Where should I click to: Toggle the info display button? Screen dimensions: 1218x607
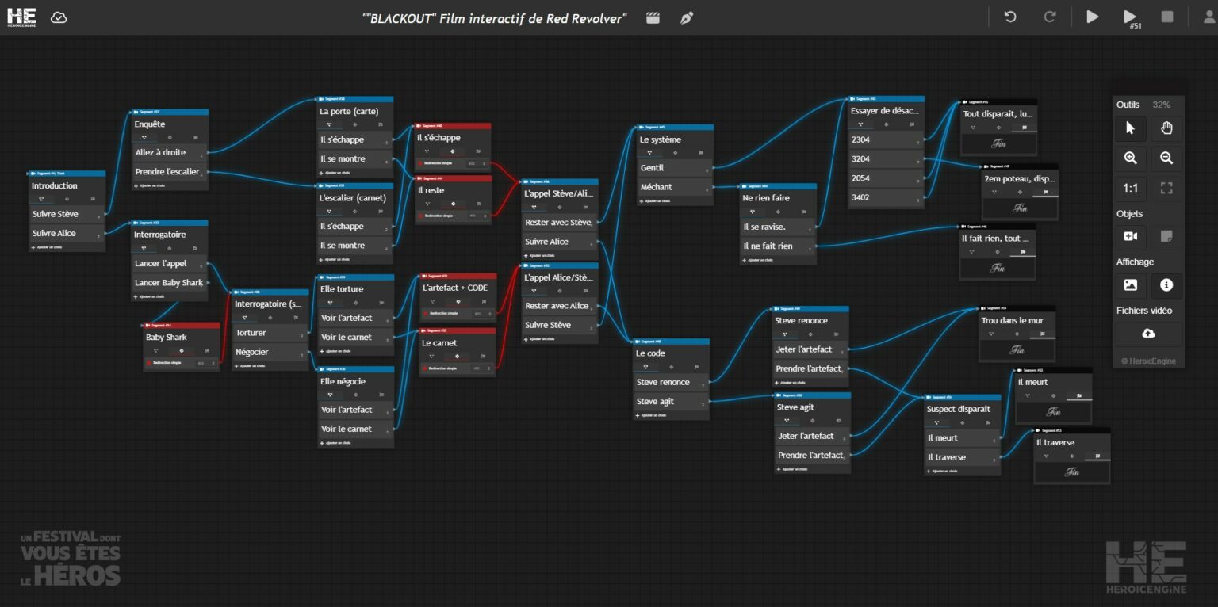[x=1166, y=284]
